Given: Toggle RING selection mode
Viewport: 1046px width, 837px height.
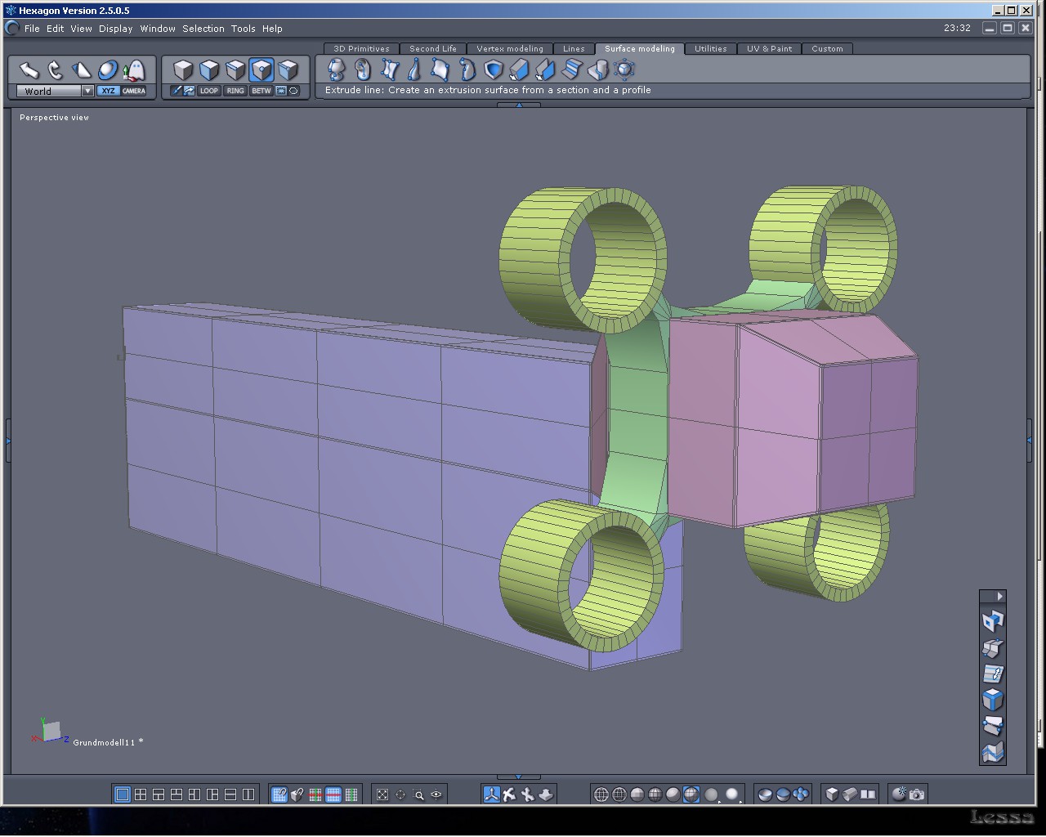Looking at the screenshot, I should [235, 91].
